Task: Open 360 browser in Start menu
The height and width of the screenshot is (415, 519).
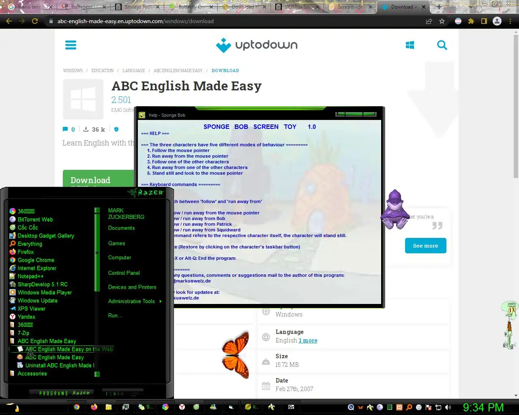Action: point(26,211)
